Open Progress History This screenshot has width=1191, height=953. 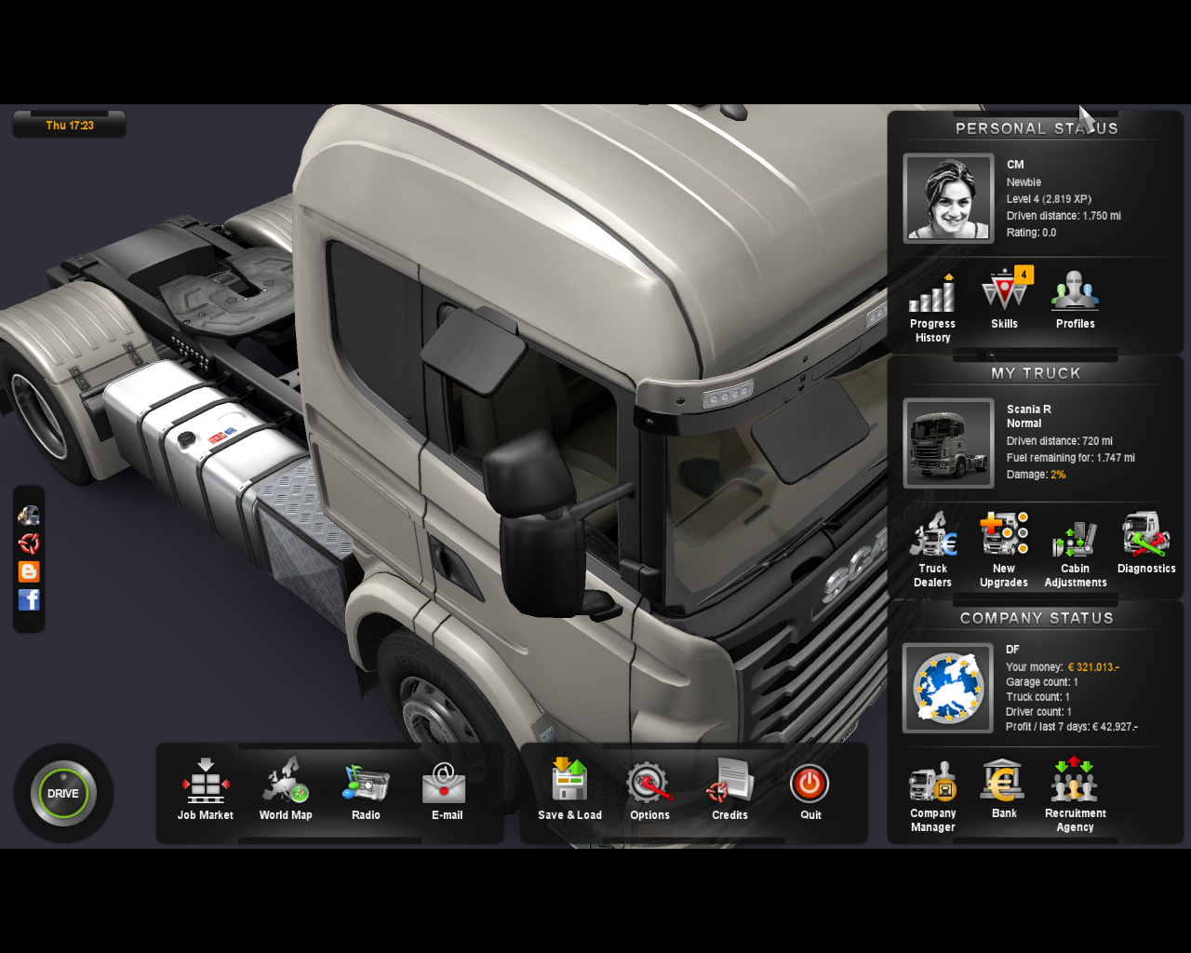point(932,308)
